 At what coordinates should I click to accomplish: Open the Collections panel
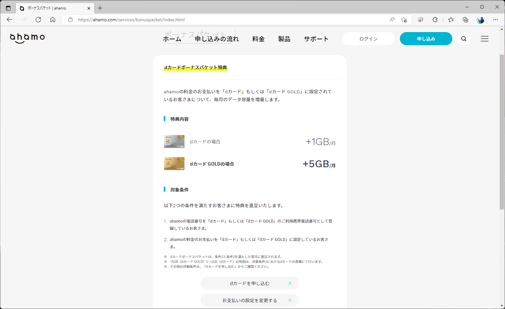(x=465, y=20)
